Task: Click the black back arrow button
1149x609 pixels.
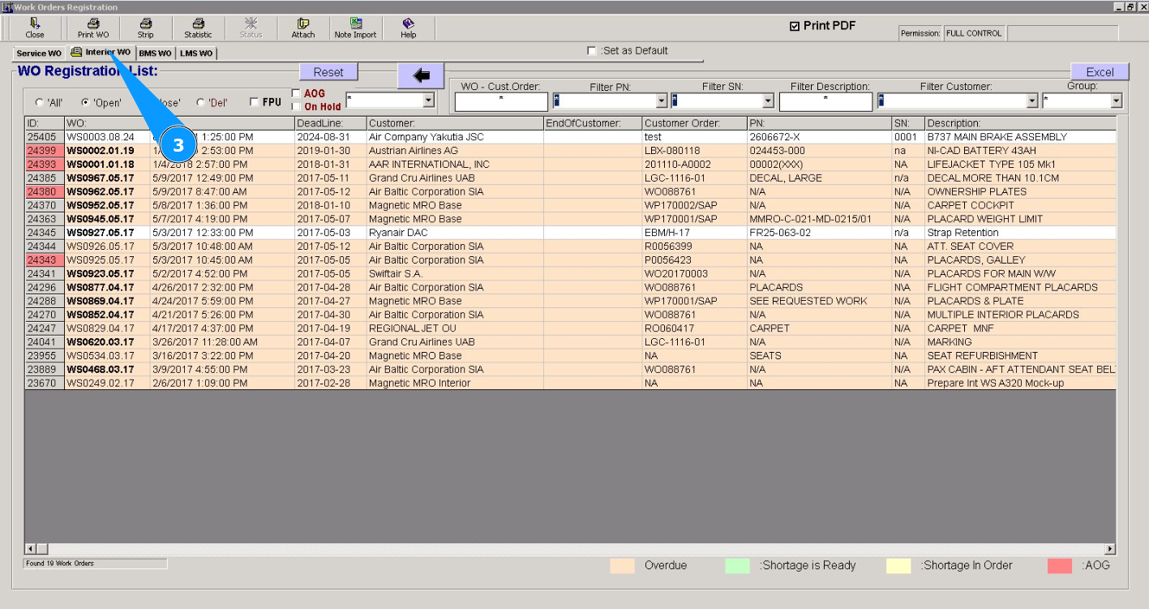Action: 421,75
